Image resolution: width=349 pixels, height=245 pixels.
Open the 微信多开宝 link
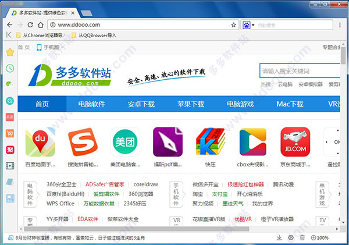click(205, 184)
